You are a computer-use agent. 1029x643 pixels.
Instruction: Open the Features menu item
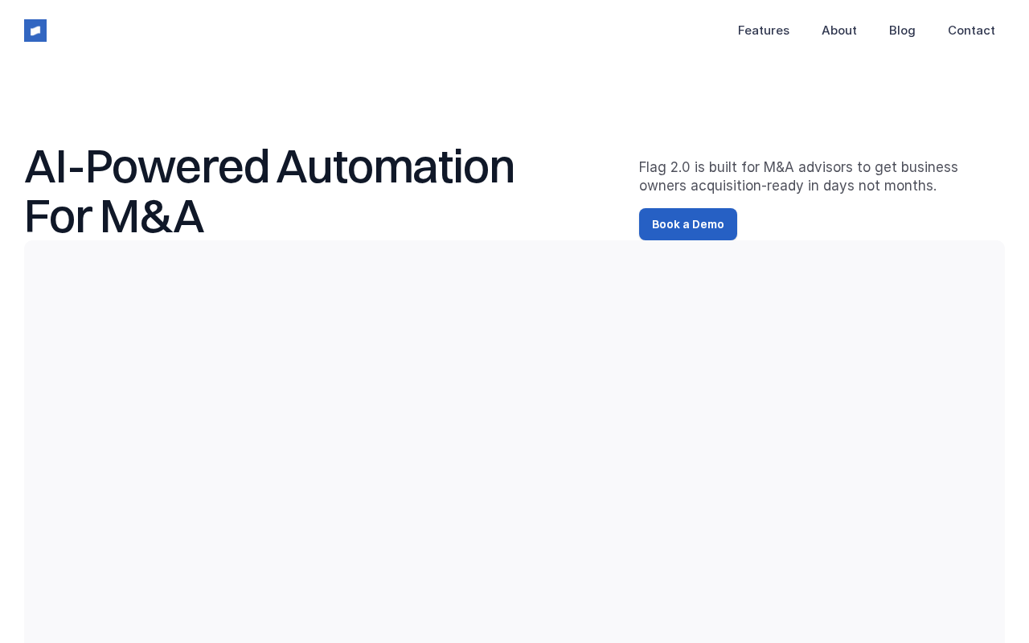[763, 31]
